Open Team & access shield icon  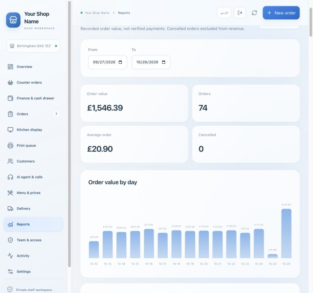(x=10, y=240)
